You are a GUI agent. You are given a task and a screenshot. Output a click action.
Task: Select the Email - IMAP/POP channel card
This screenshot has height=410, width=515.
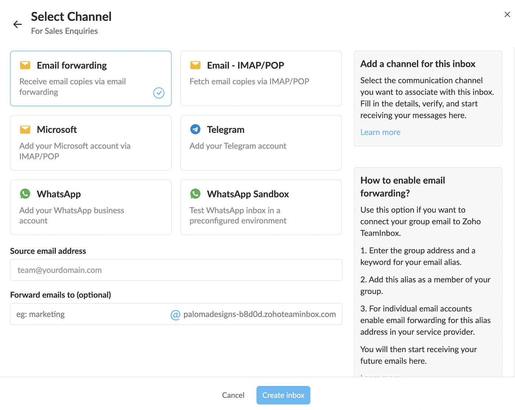(261, 78)
